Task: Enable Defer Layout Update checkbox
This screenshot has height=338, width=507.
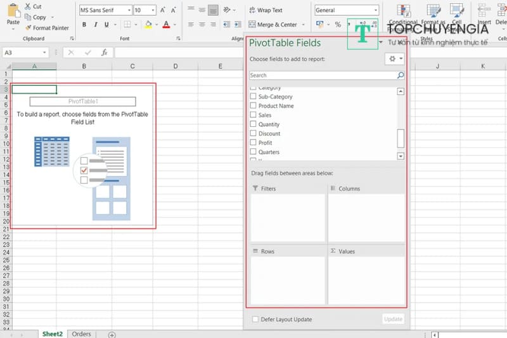Action: [255, 319]
